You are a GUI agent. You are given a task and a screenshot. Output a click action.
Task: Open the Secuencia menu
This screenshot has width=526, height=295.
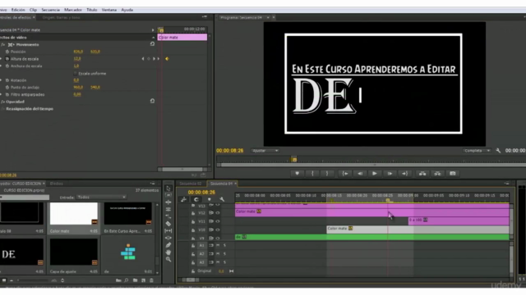pyautogui.click(x=51, y=10)
